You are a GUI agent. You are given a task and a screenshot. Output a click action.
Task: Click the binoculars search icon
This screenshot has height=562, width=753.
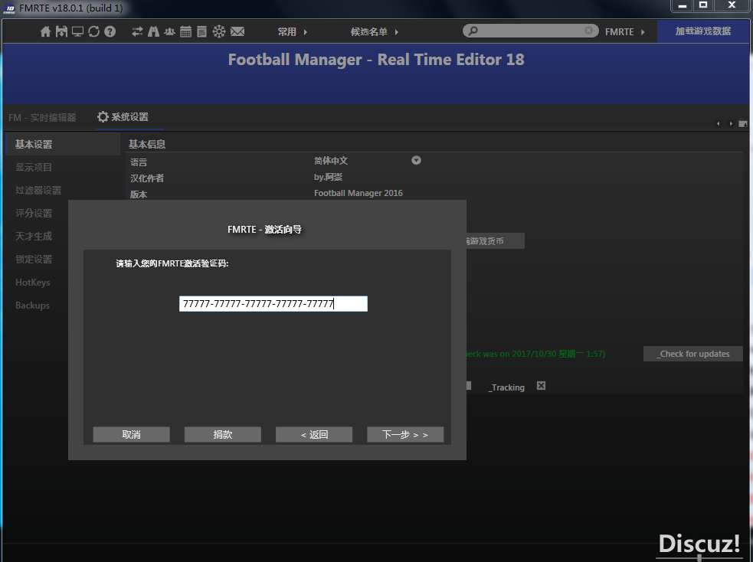click(153, 31)
